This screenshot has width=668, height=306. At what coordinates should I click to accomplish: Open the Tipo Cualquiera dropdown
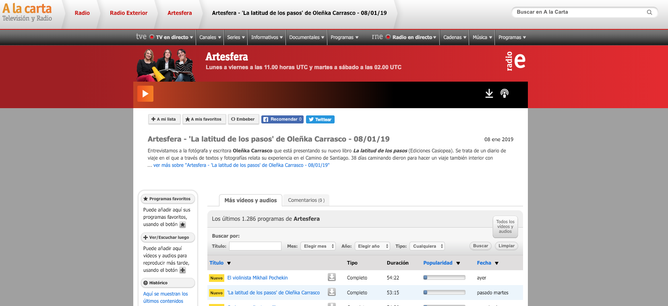pyautogui.click(x=427, y=246)
